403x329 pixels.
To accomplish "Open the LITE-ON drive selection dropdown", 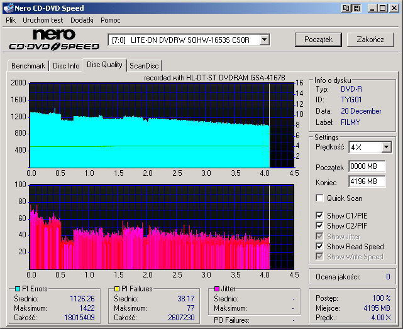I will click(x=264, y=40).
